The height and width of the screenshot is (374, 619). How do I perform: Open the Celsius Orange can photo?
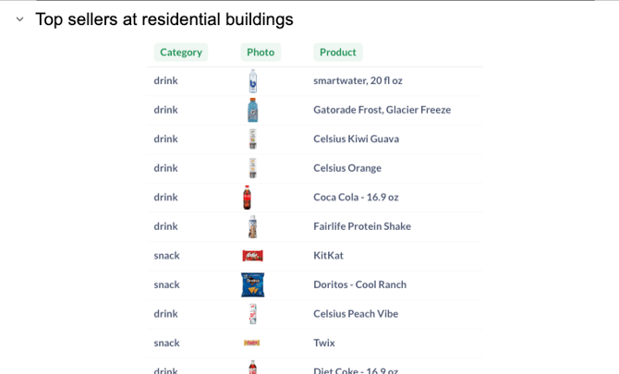(x=252, y=168)
